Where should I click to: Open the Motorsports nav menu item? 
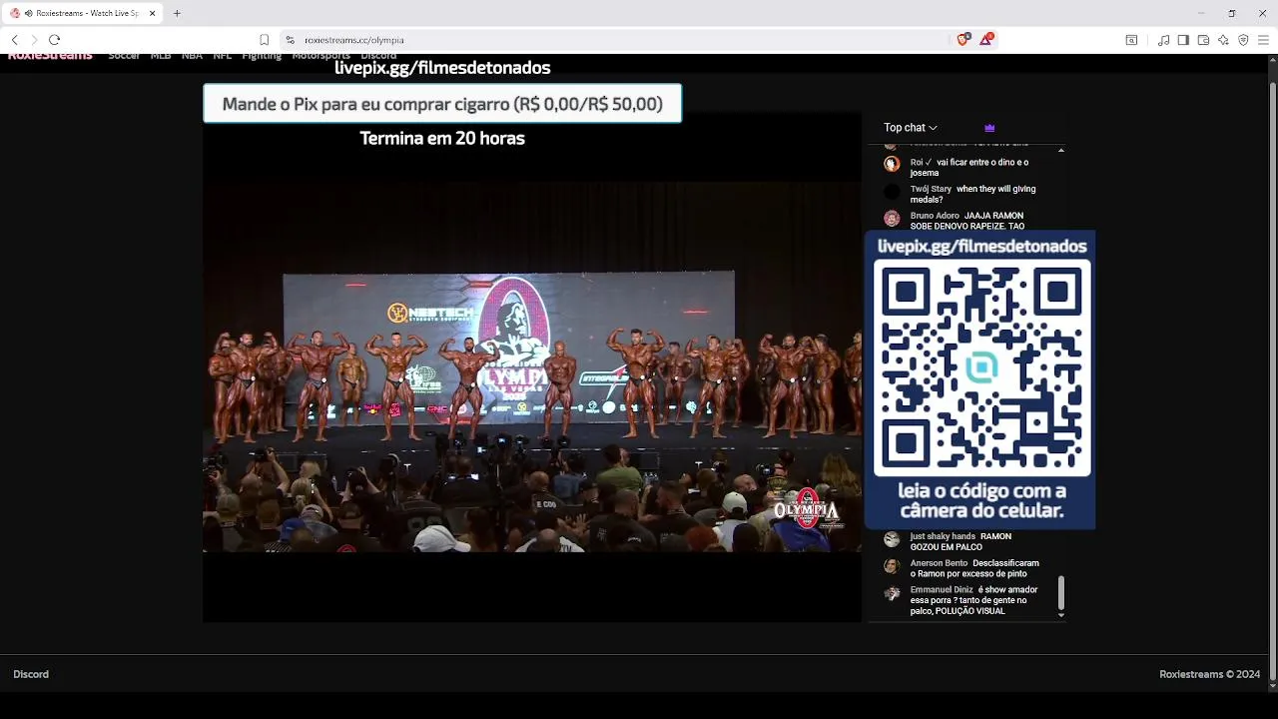[x=320, y=56]
